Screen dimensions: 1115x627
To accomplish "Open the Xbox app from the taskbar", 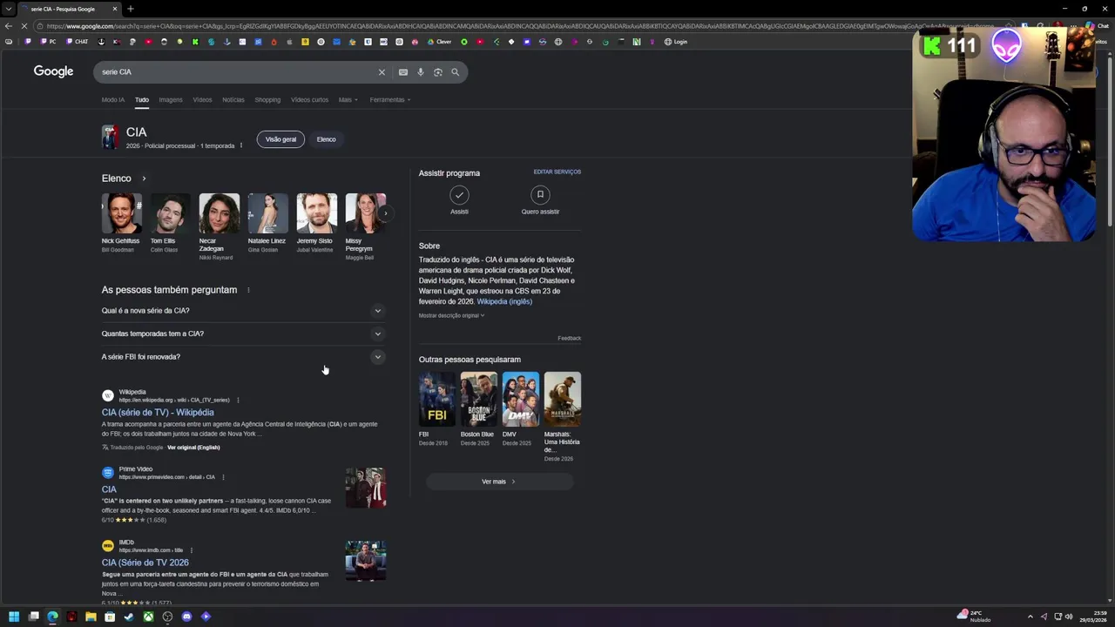I will pos(148,617).
